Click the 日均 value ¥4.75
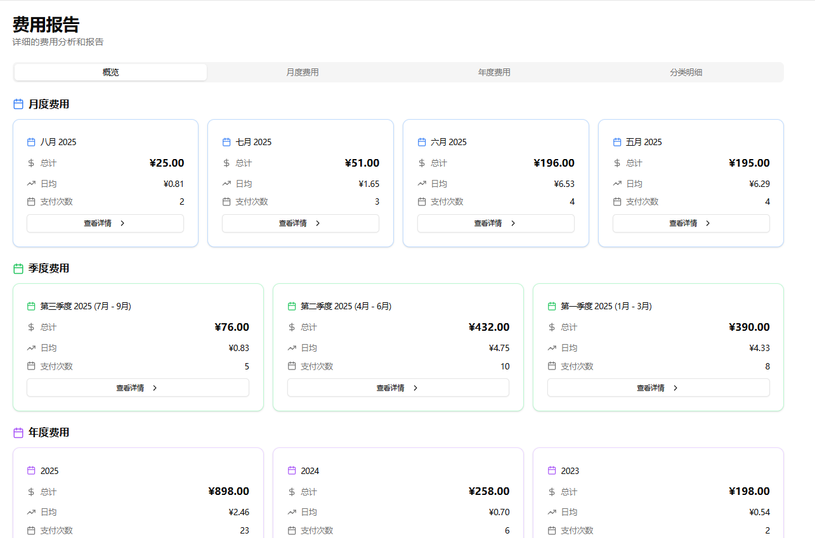 pyautogui.click(x=499, y=348)
